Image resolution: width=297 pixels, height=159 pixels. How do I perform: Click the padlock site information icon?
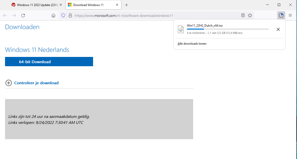point(70,16)
